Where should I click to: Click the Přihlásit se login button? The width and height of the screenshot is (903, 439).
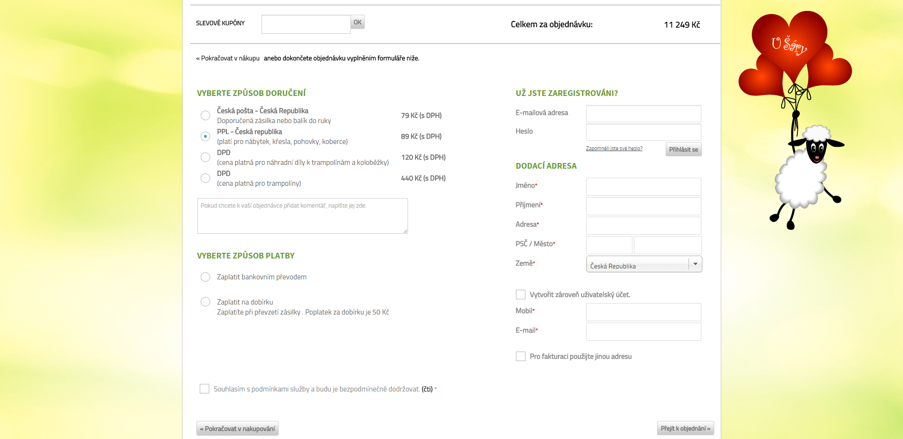click(x=683, y=149)
